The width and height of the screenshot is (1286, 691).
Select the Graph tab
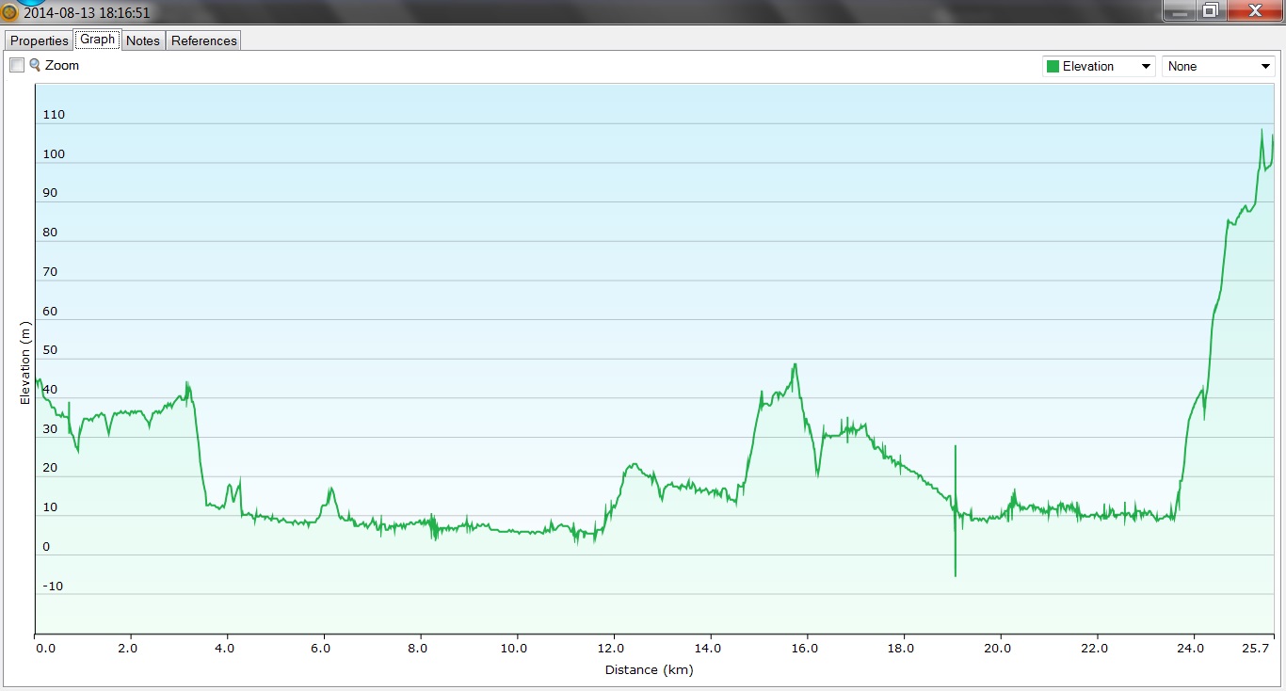97,40
